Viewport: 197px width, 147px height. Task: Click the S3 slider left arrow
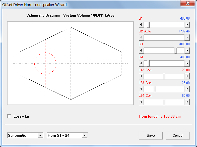pyautogui.click(x=141, y=51)
